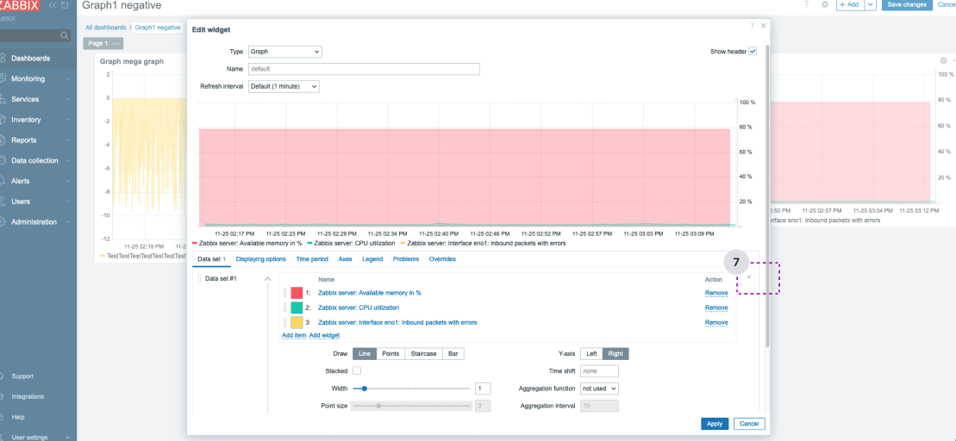Grab the drag handle of Data set #1

pyautogui.click(x=199, y=278)
